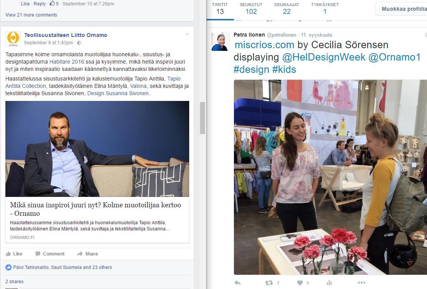Image resolution: width=427 pixels, height=289 pixels.
Task: Click the #kids hashtag
Action: (284, 69)
